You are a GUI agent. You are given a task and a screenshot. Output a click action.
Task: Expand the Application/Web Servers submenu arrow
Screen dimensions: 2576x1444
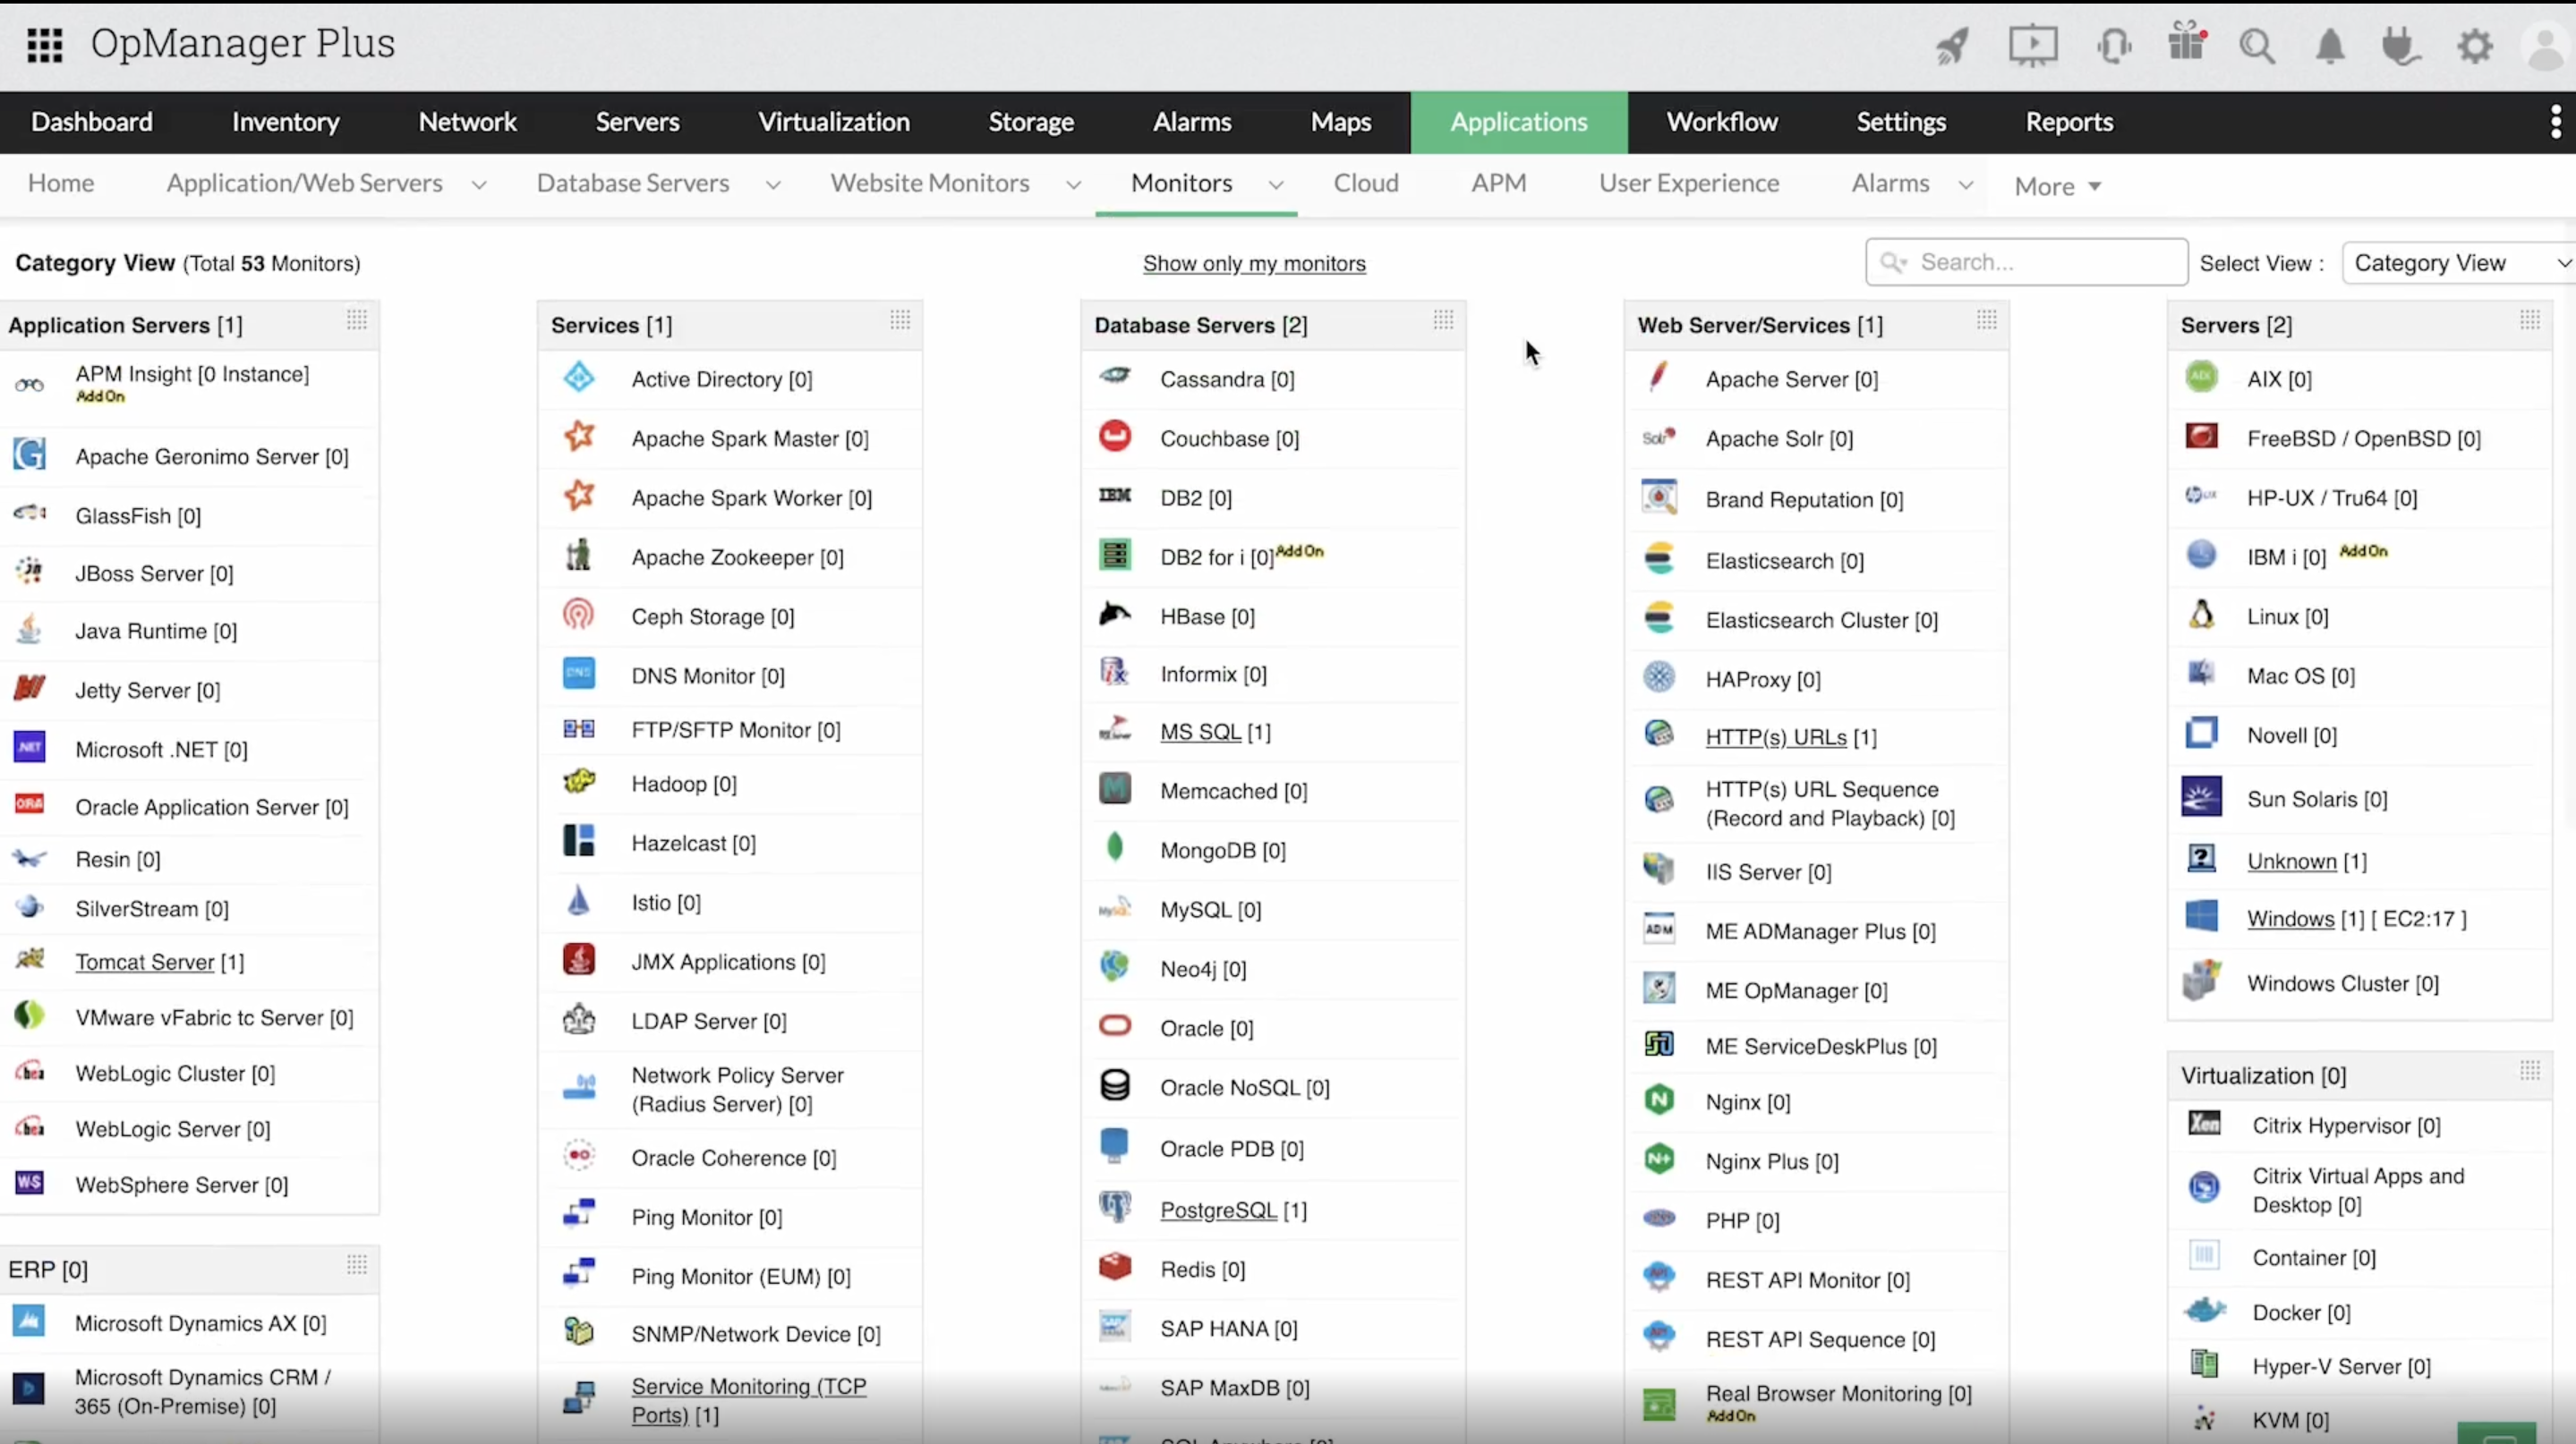pyautogui.click(x=479, y=185)
